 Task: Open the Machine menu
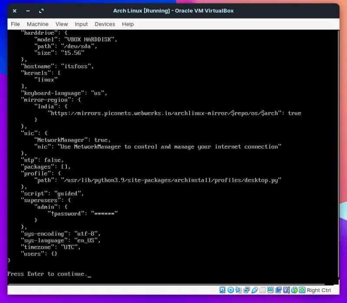point(38,24)
